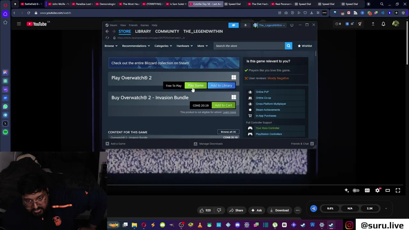Open the Friends menu in Steam
Screen dimensions: 409x230
coord(133,25)
